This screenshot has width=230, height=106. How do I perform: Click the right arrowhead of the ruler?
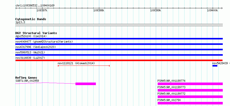pos(222,8)
